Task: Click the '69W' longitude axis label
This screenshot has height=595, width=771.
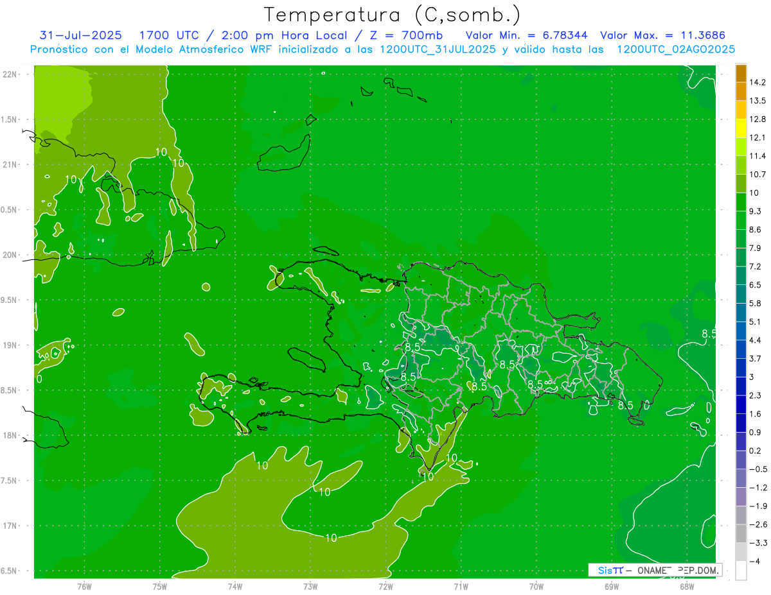Action: click(x=612, y=586)
